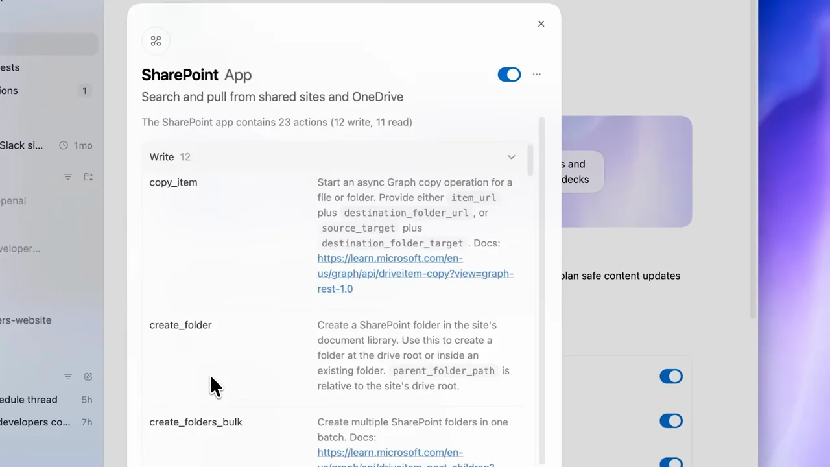The height and width of the screenshot is (467, 830).
Task: Select the create_folder action name
Action: coord(180,325)
